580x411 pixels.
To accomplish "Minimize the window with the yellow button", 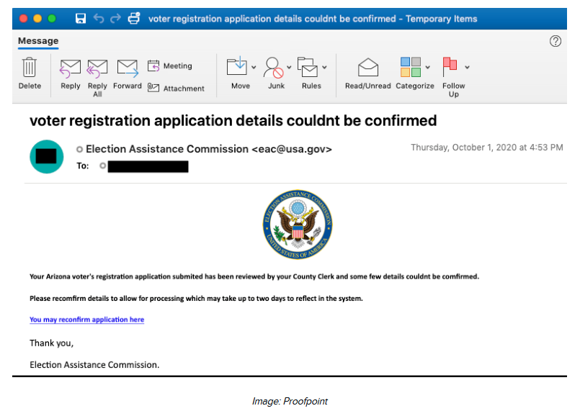I will click(37, 19).
